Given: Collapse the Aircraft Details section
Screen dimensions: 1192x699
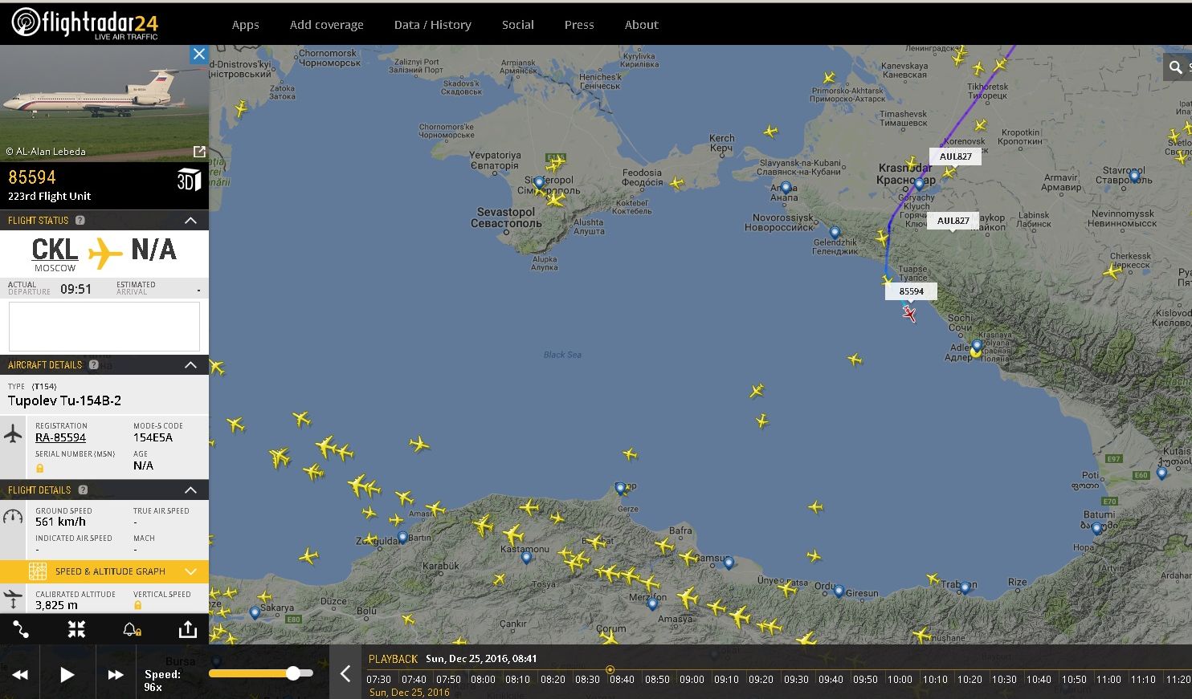Looking at the screenshot, I should pos(190,364).
